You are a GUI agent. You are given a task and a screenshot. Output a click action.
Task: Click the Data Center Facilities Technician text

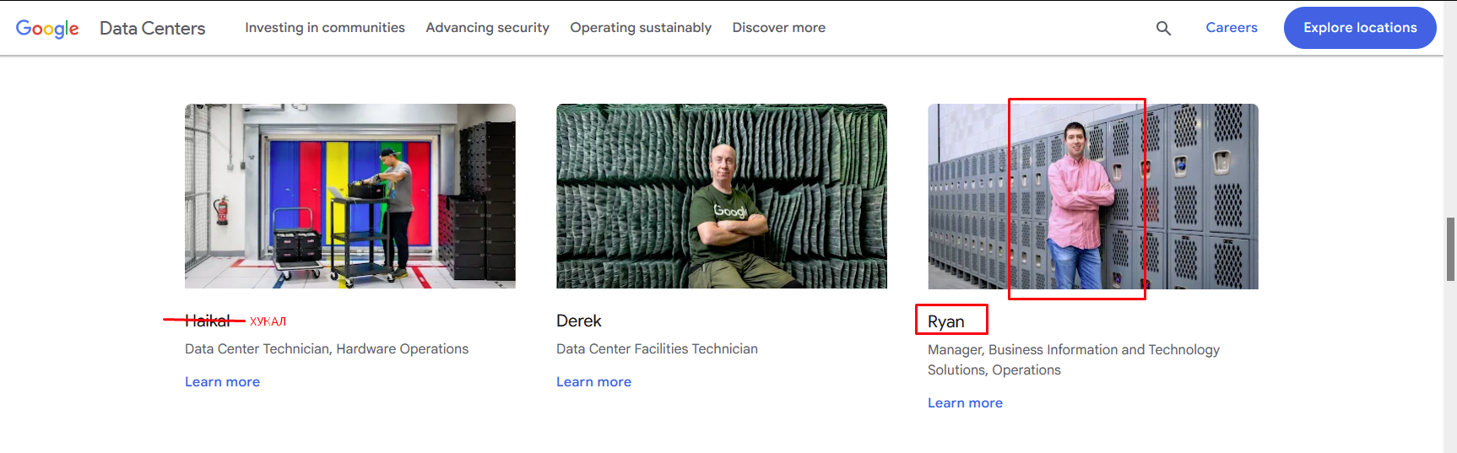coord(657,349)
